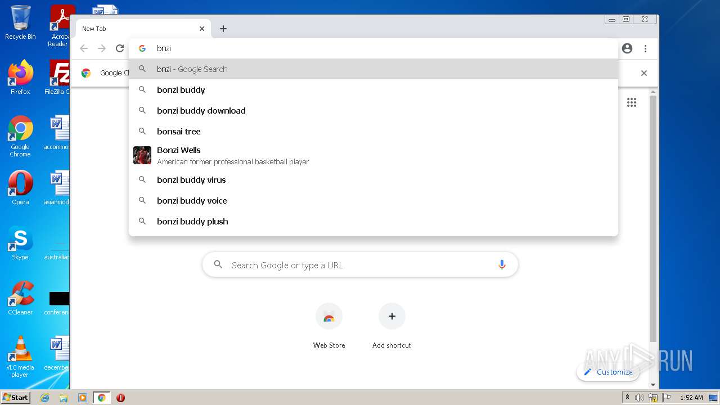Click the Action Center flag icon
The width and height of the screenshot is (720, 405).
coord(667,398)
